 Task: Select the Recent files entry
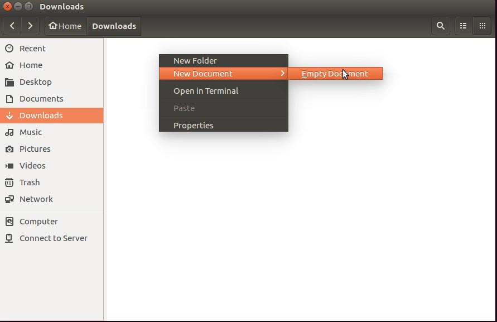click(32, 49)
